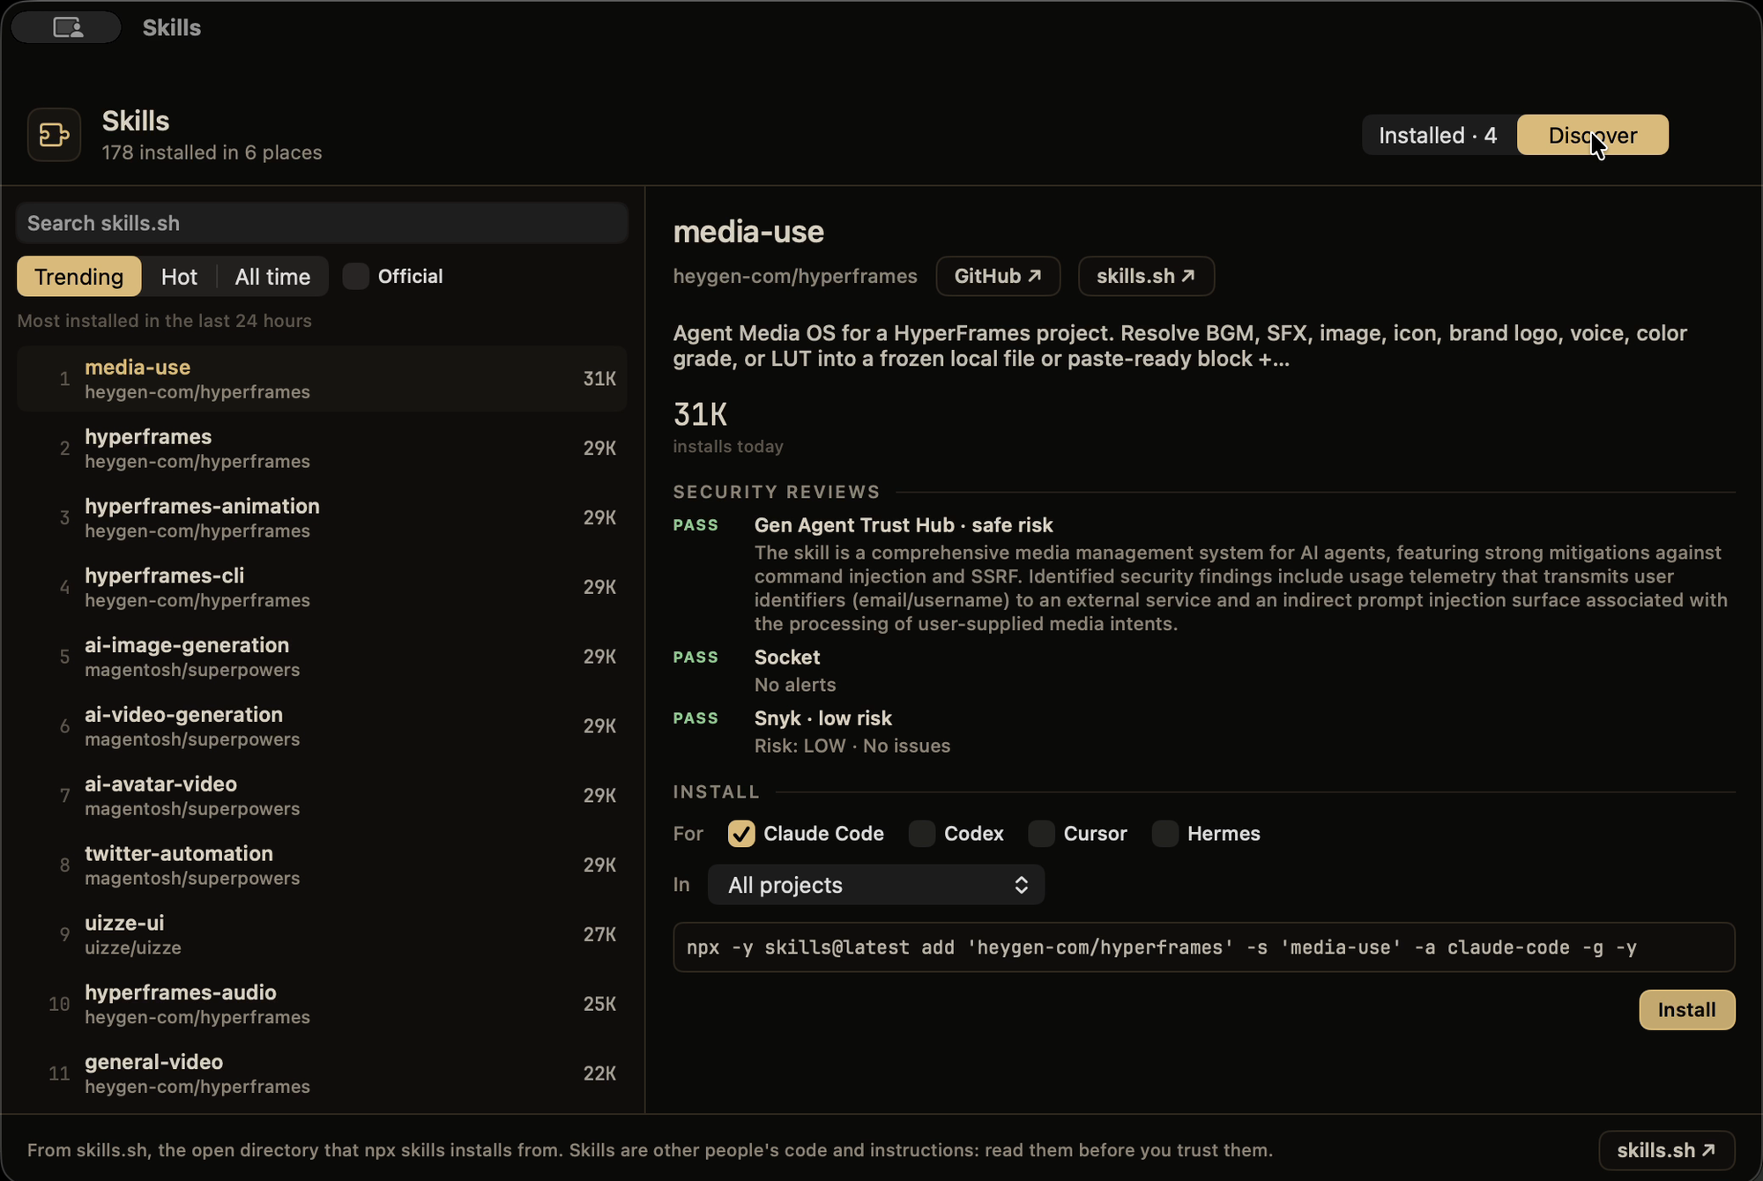Select the media-use skill row
1763x1181 pixels.
(x=323, y=379)
